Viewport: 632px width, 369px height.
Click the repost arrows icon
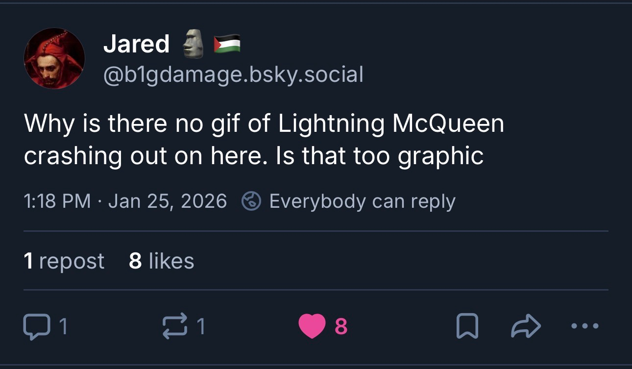click(x=174, y=326)
